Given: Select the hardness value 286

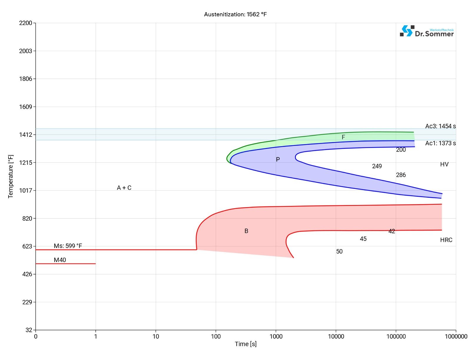Looking at the screenshot, I should [400, 175].
